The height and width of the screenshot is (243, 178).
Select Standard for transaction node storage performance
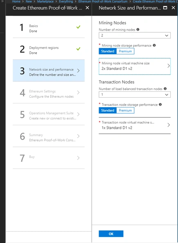pyautogui.click(x=108, y=110)
